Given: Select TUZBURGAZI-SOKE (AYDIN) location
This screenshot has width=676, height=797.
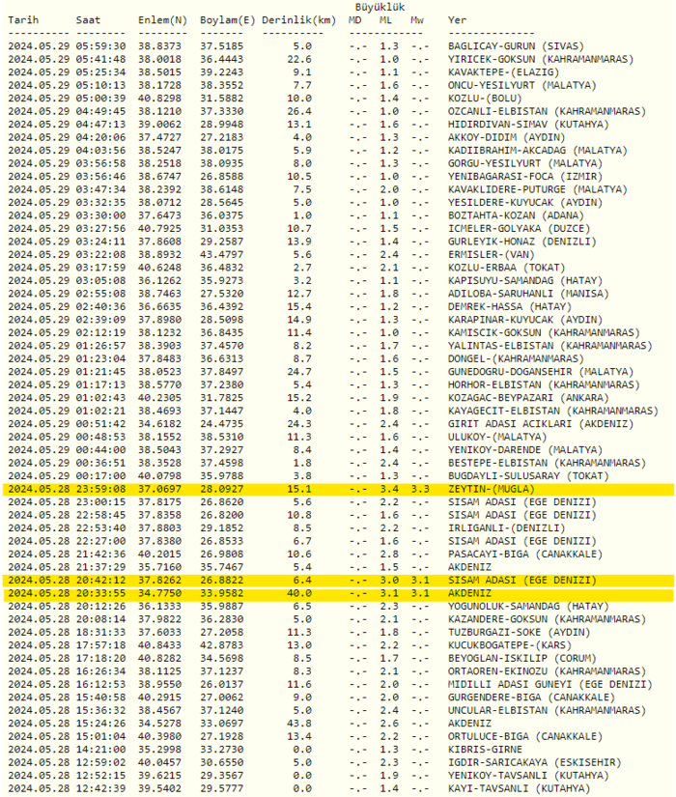Looking at the screenshot, I should tap(519, 633).
